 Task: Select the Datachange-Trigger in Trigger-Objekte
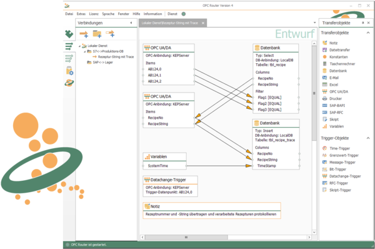pyautogui.click(x=342, y=176)
